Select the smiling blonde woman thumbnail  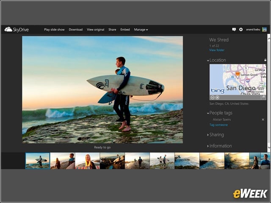88,161
